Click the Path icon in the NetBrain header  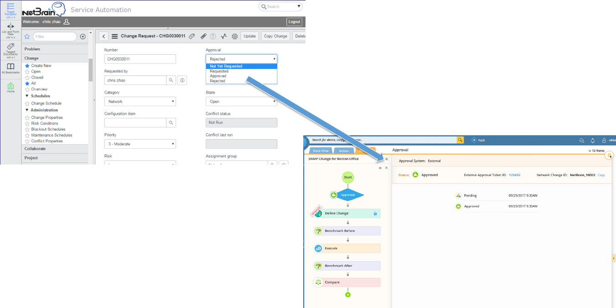472,140
